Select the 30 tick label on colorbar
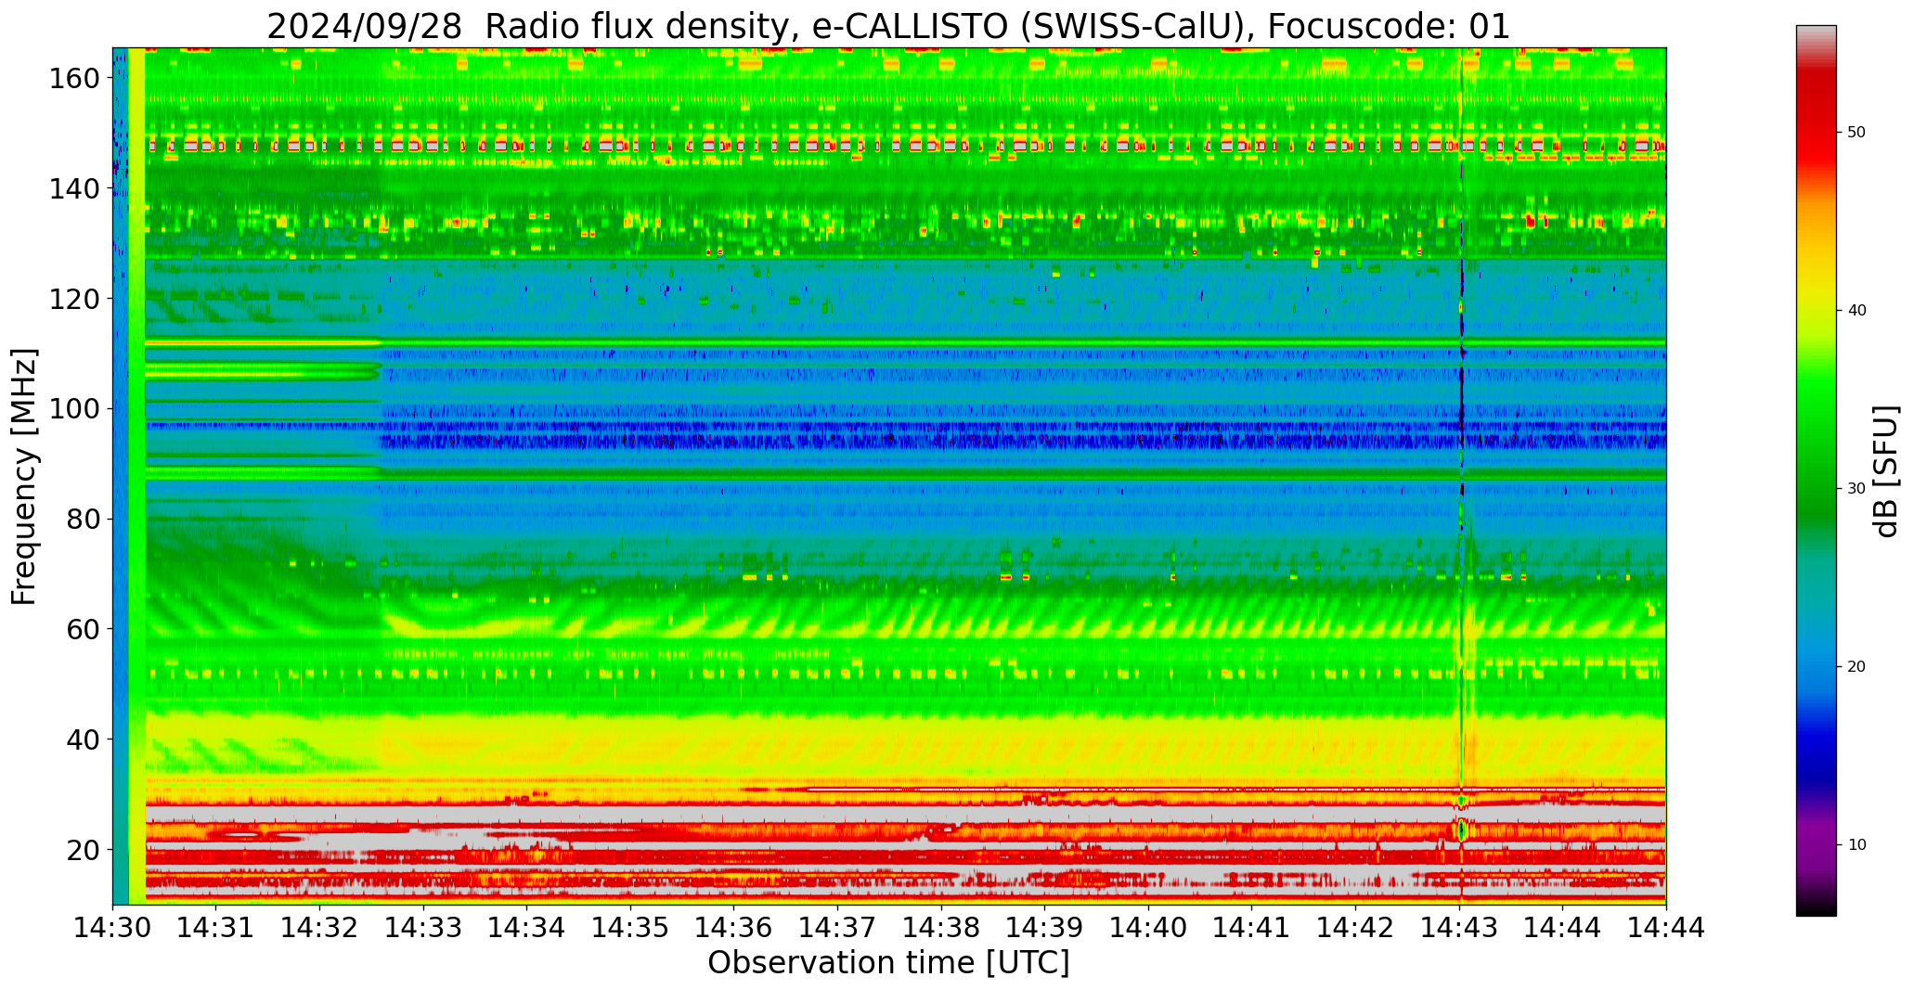The height and width of the screenshot is (990, 1914). point(1856,489)
